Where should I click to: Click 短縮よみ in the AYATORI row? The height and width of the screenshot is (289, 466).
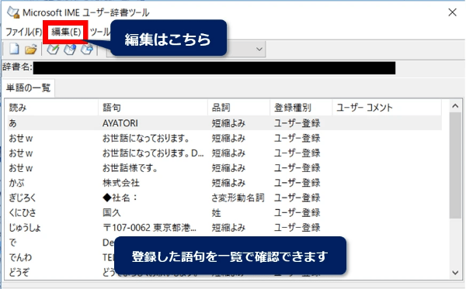pos(228,123)
